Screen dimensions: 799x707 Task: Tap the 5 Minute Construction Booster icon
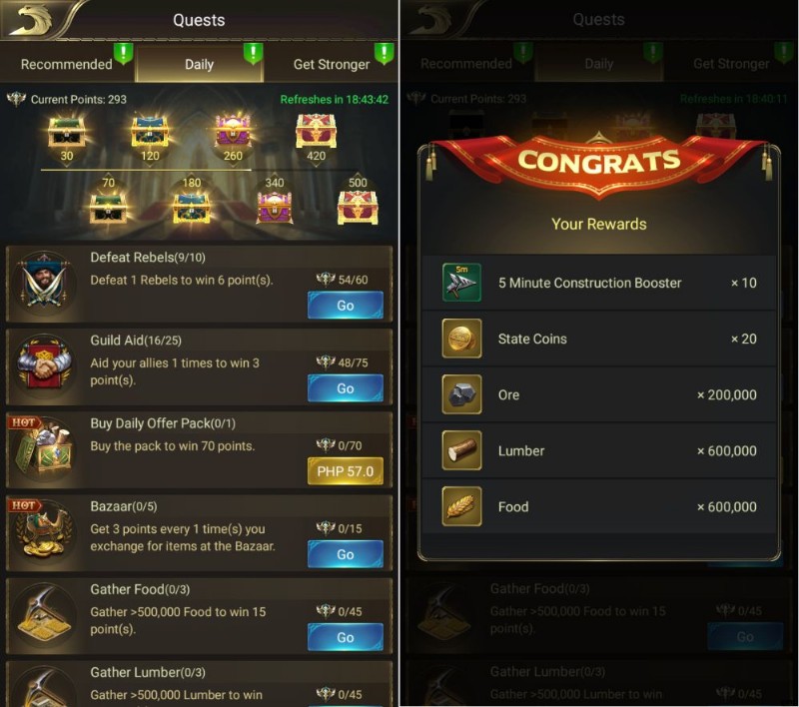pyautogui.click(x=461, y=283)
